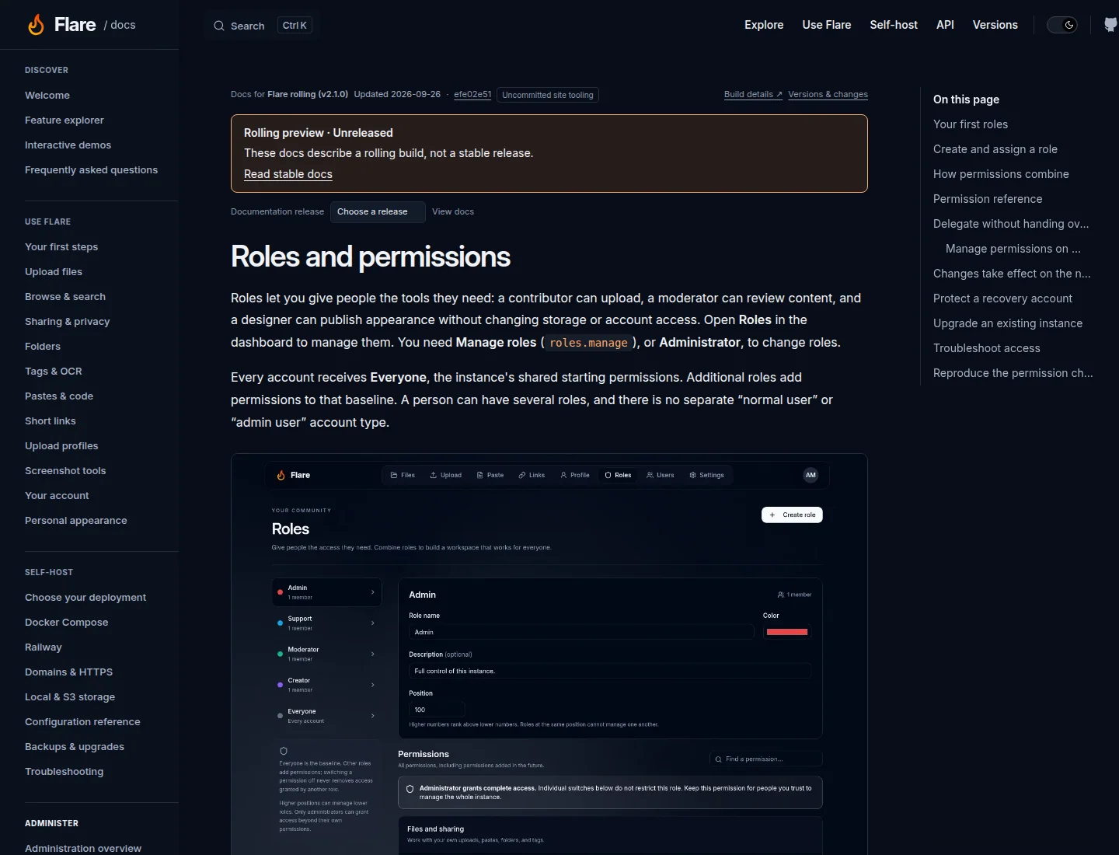Viewport: 1119px width, 855px height.
Task: Click the 'Uncommitted site tooling' badge
Action: (x=548, y=95)
